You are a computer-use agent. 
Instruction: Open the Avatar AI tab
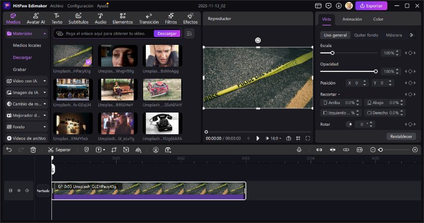[36, 18]
